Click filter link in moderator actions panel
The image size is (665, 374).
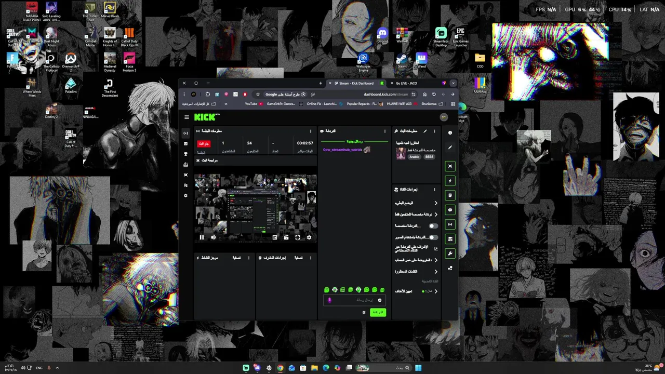click(x=299, y=258)
